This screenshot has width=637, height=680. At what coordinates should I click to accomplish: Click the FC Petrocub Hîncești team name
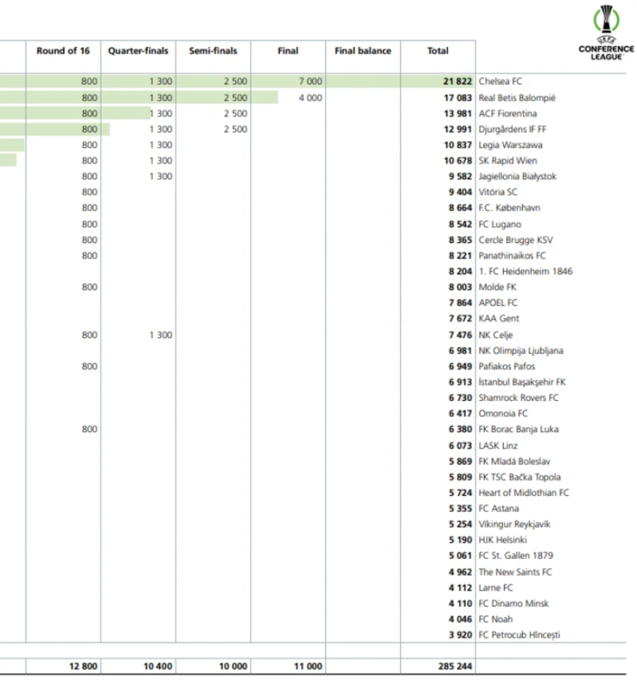[519, 635]
